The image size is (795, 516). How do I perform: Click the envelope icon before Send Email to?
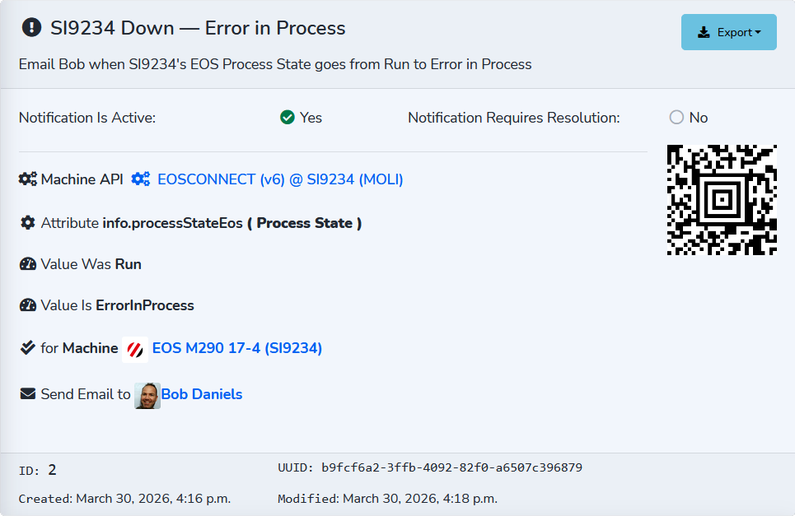[28, 394]
